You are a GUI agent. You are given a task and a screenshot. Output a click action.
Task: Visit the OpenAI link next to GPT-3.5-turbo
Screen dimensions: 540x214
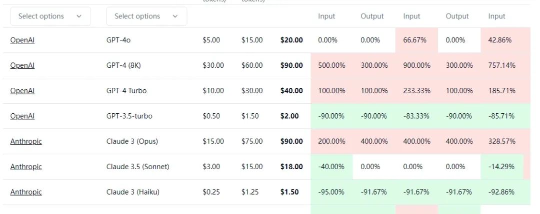[x=22, y=116]
